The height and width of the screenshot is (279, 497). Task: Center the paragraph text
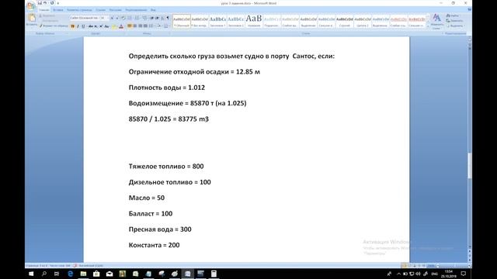click(x=134, y=26)
